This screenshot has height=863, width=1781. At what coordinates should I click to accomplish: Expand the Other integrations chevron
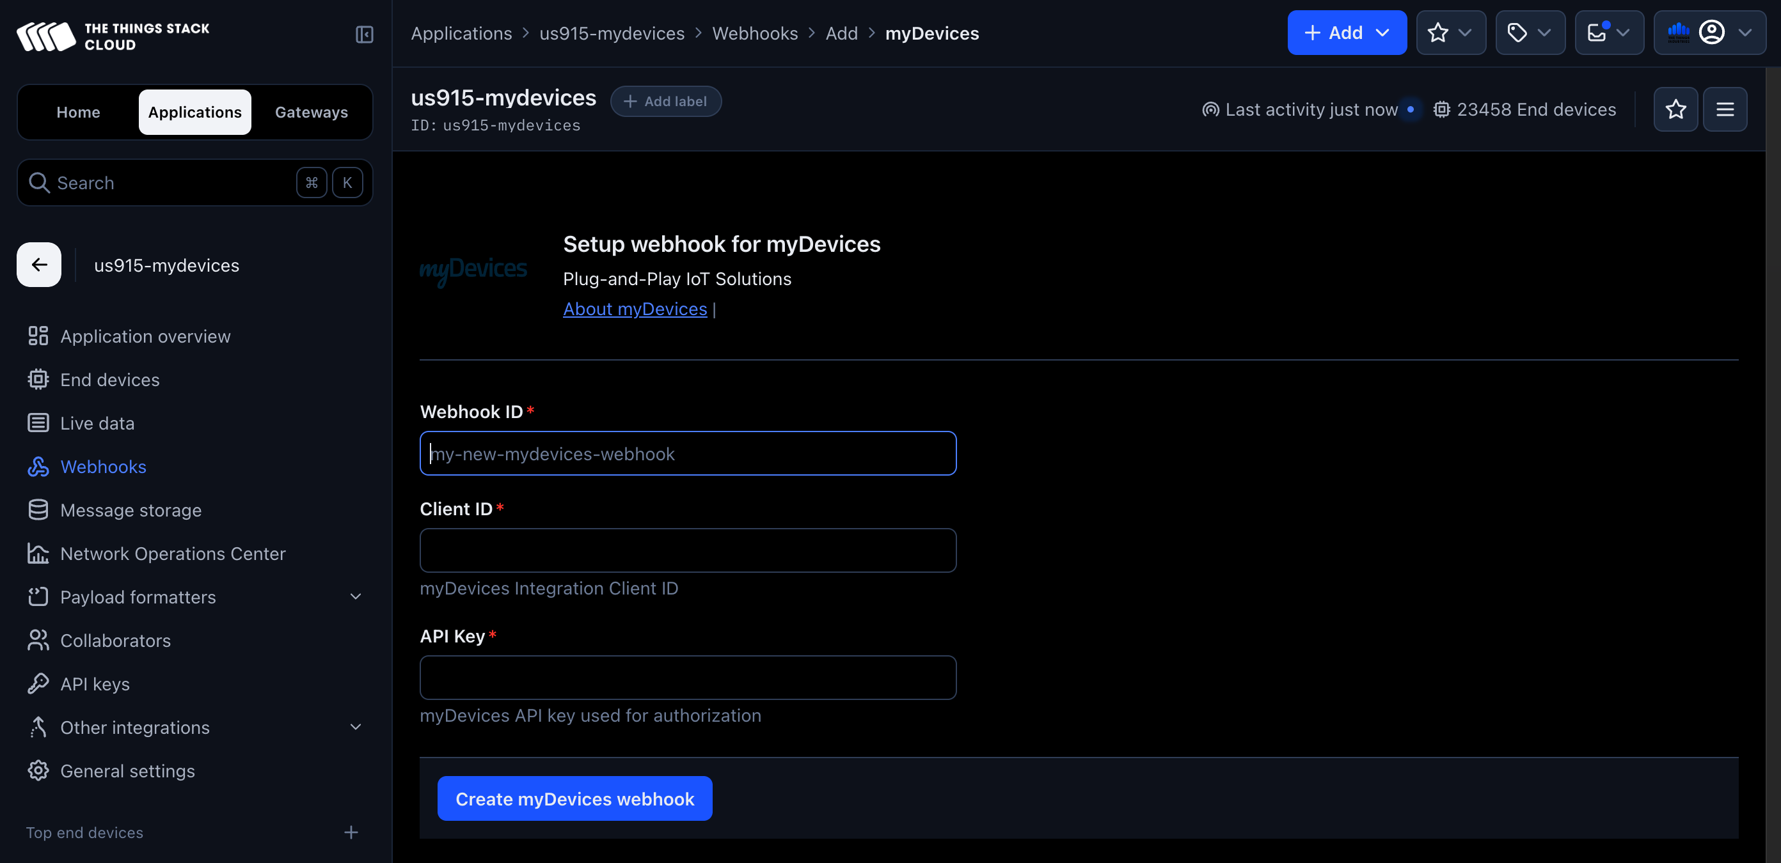pos(356,727)
